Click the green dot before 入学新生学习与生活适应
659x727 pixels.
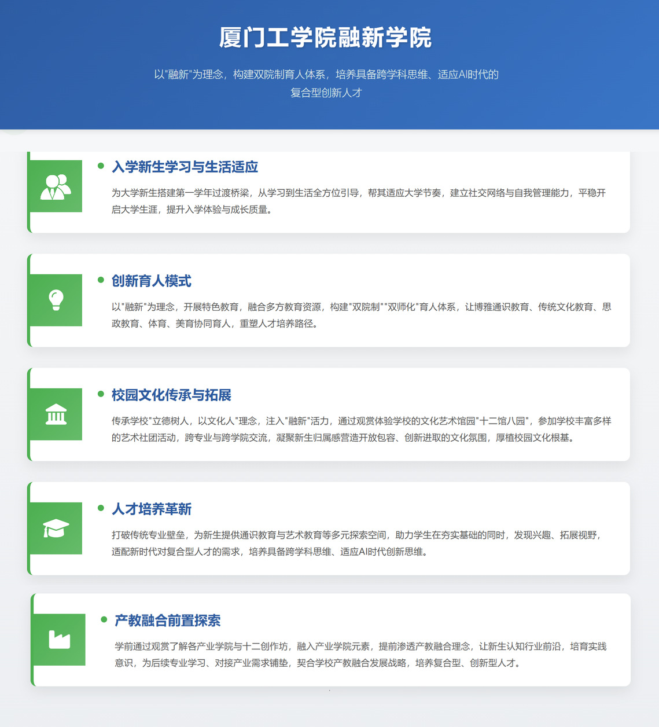pyautogui.click(x=101, y=166)
